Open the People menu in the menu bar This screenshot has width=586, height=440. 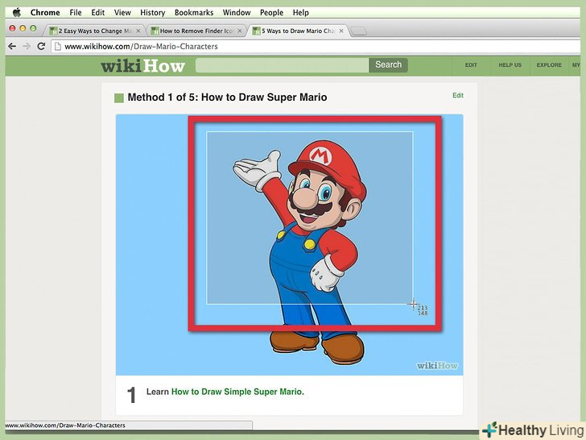[271, 13]
